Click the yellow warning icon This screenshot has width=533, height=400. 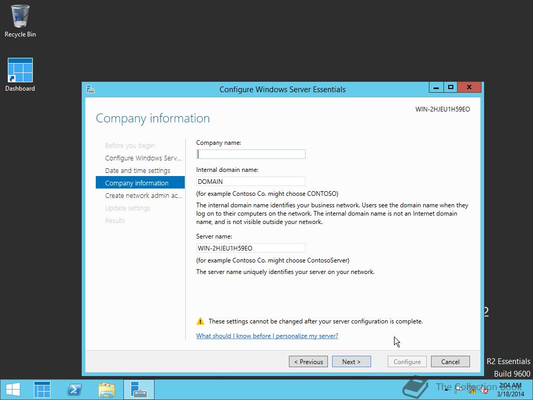(x=200, y=321)
